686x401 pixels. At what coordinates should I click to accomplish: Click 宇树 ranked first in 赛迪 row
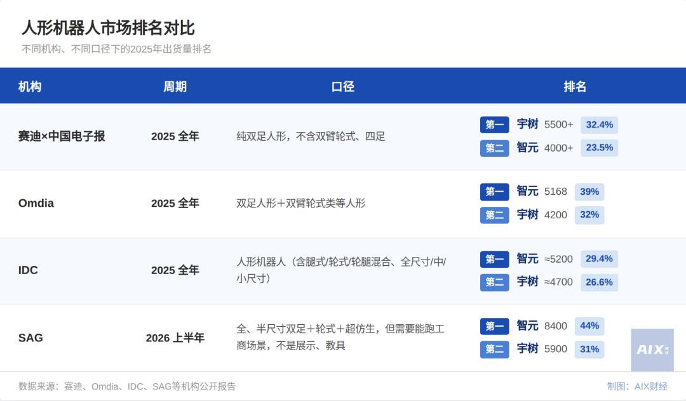point(527,124)
